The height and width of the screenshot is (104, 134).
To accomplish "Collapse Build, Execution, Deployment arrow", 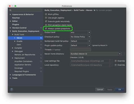I will click(10, 31).
